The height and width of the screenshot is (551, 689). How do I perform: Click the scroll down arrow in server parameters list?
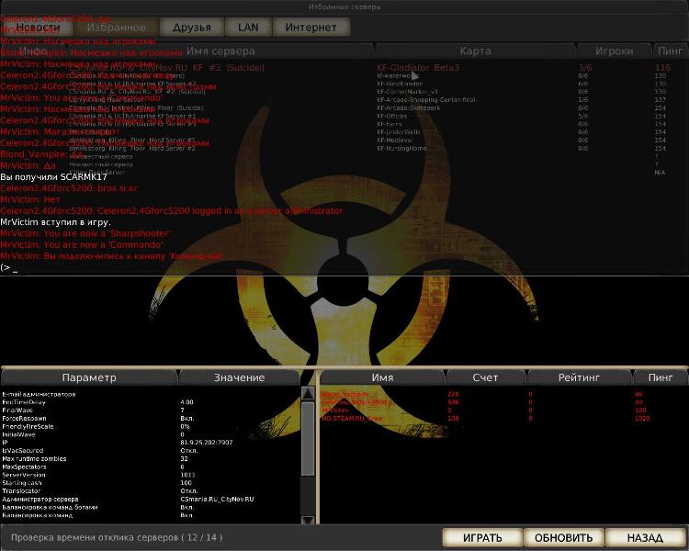click(307, 517)
